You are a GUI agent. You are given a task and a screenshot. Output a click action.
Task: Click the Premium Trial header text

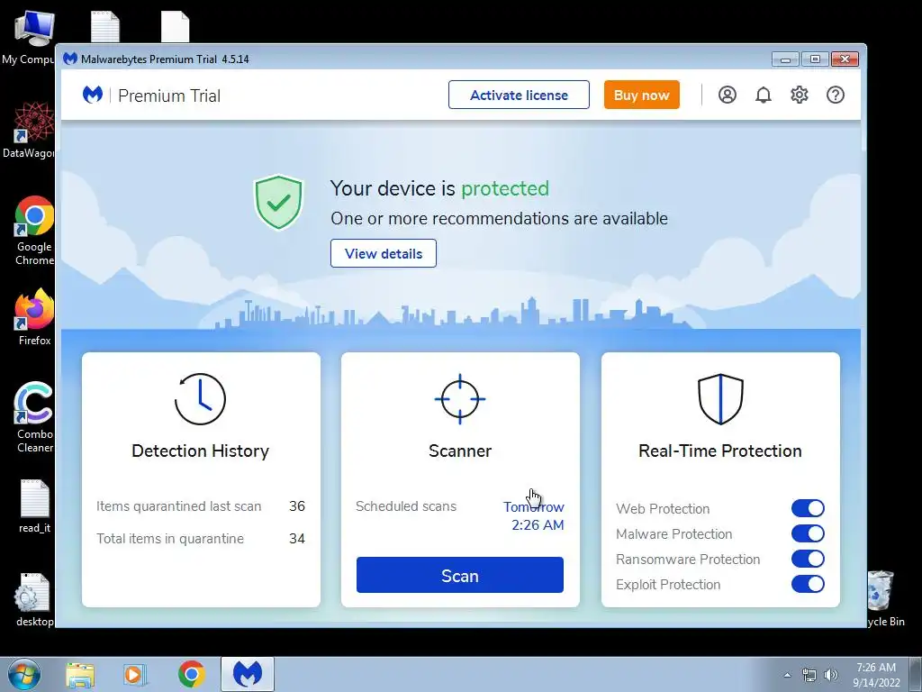tap(169, 96)
